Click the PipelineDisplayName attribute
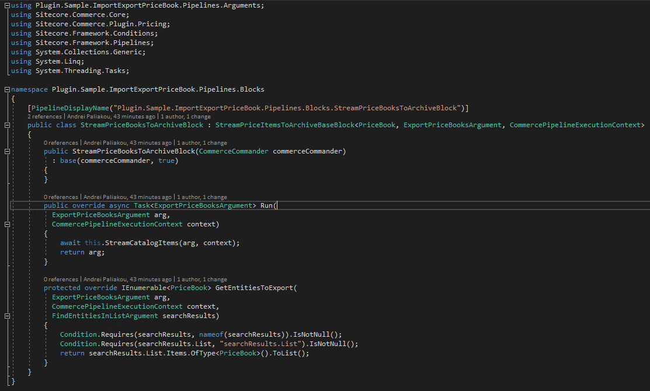 click(70, 108)
